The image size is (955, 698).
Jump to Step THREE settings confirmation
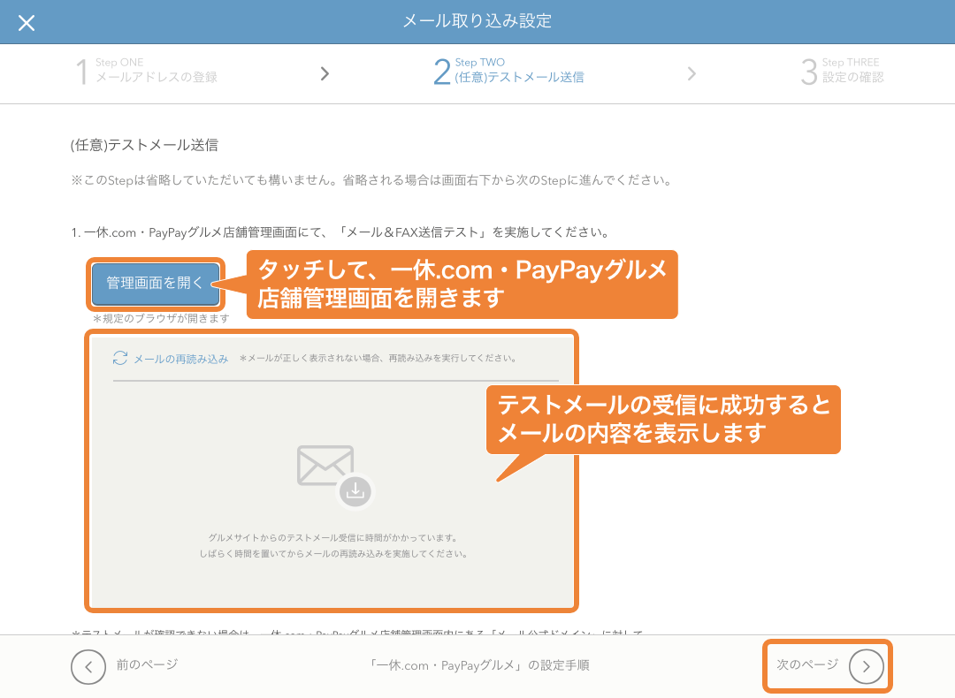(843, 71)
